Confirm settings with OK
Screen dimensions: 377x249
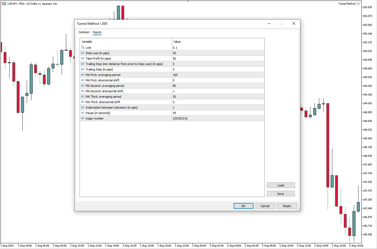(x=243, y=206)
